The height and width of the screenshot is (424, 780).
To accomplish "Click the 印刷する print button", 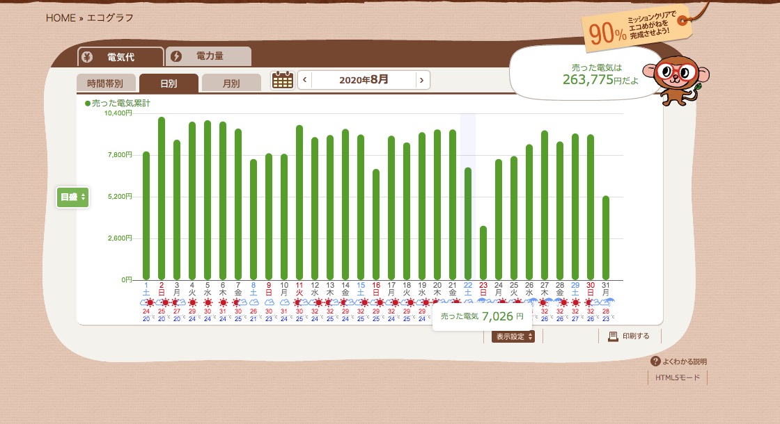I will coord(630,336).
